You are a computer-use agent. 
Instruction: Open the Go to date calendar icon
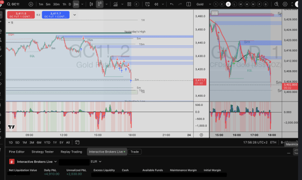click(77, 142)
